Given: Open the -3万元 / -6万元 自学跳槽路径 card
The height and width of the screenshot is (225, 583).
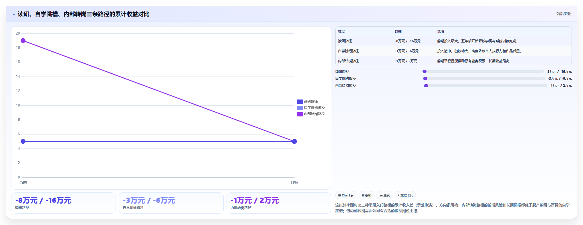Looking at the screenshot, I should coord(171,203).
